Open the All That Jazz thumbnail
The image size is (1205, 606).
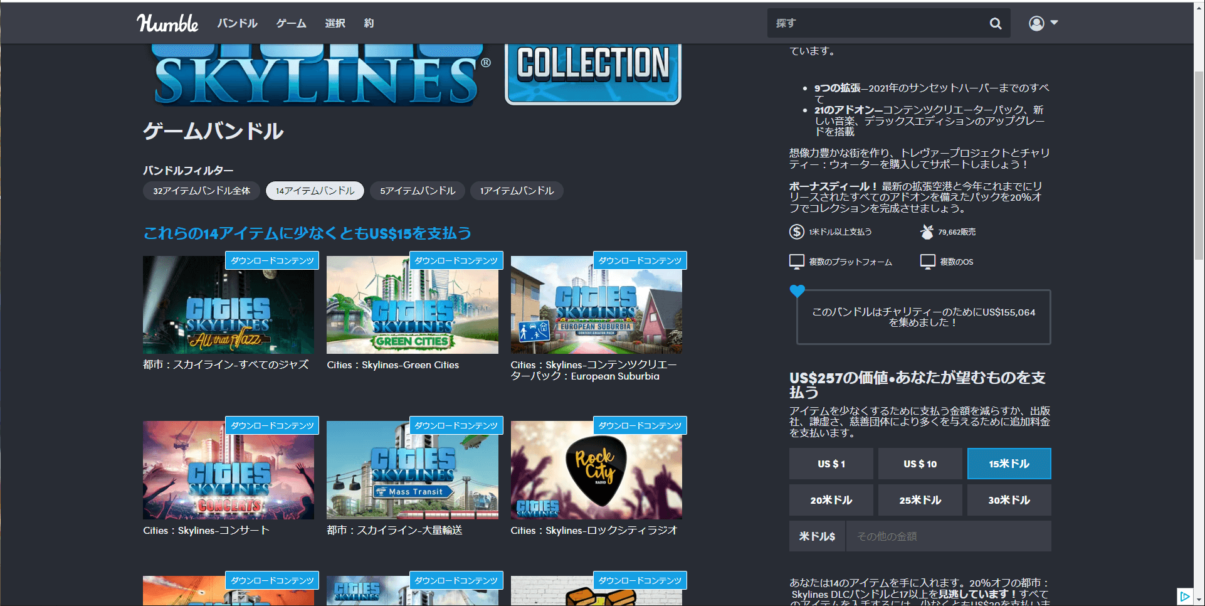228,305
